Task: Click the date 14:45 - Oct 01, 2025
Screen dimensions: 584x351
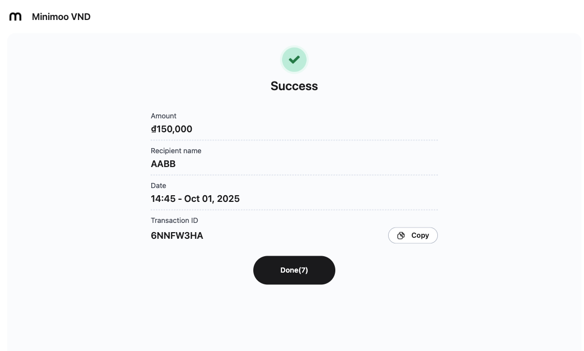Action: click(195, 199)
